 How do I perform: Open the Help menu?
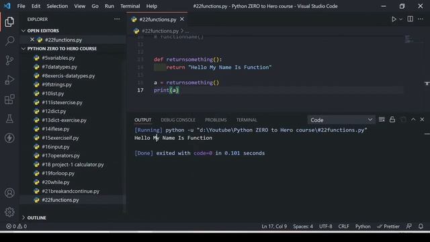[x=152, y=6]
